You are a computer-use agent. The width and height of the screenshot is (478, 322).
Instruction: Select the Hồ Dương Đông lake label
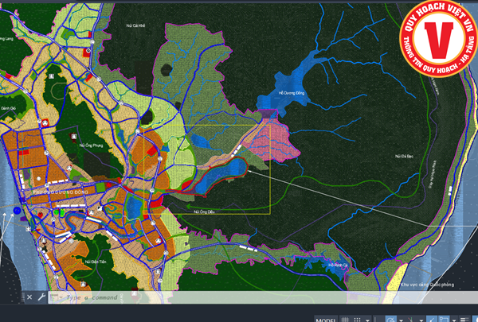[292, 93]
